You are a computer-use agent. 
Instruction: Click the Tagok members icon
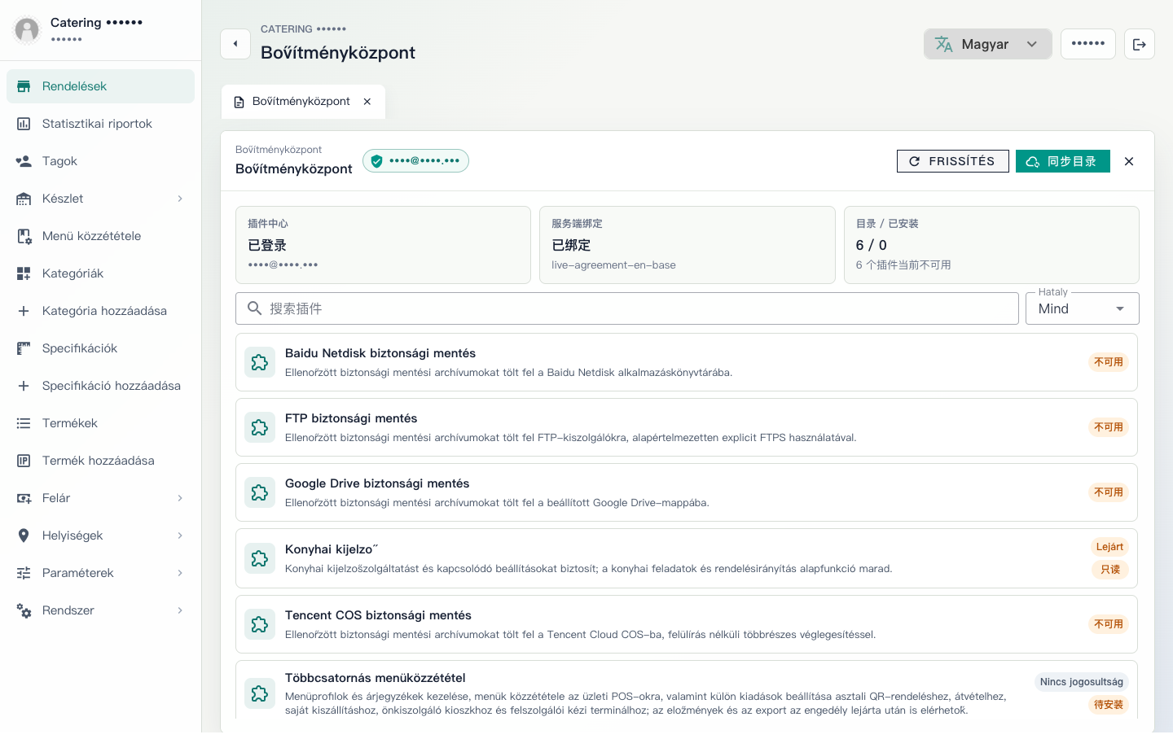tap(24, 161)
